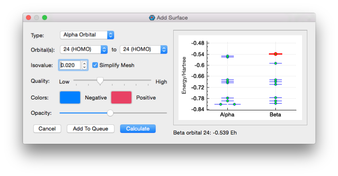Click the Isovalue stepper arrows
This screenshot has width=338, height=176.
pos(84,65)
